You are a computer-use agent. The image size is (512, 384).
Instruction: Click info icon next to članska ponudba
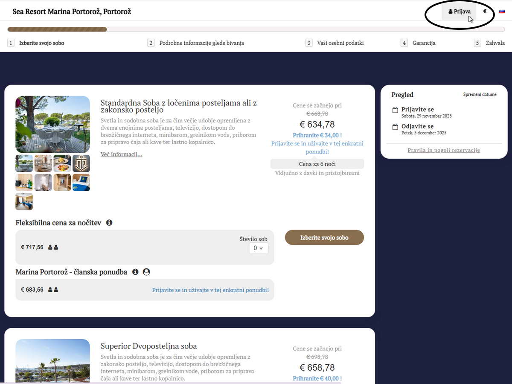click(135, 272)
